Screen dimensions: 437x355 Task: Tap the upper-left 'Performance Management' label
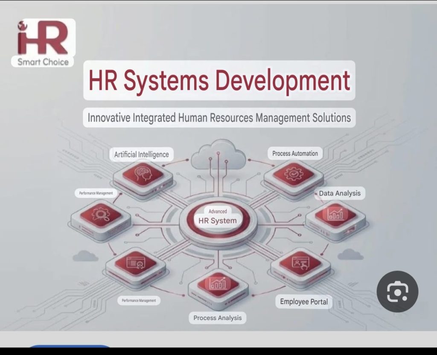96,193
